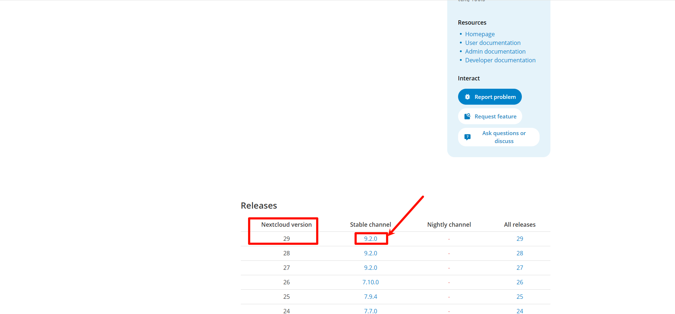Download stable 9.2.0 for Nextcloud 28
Image resolution: width=675 pixels, height=314 pixels.
370,253
